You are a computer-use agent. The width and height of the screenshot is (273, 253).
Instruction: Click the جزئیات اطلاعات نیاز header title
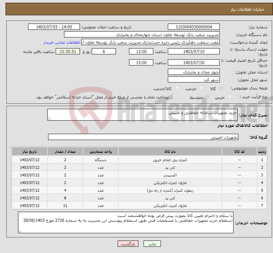[247, 9]
